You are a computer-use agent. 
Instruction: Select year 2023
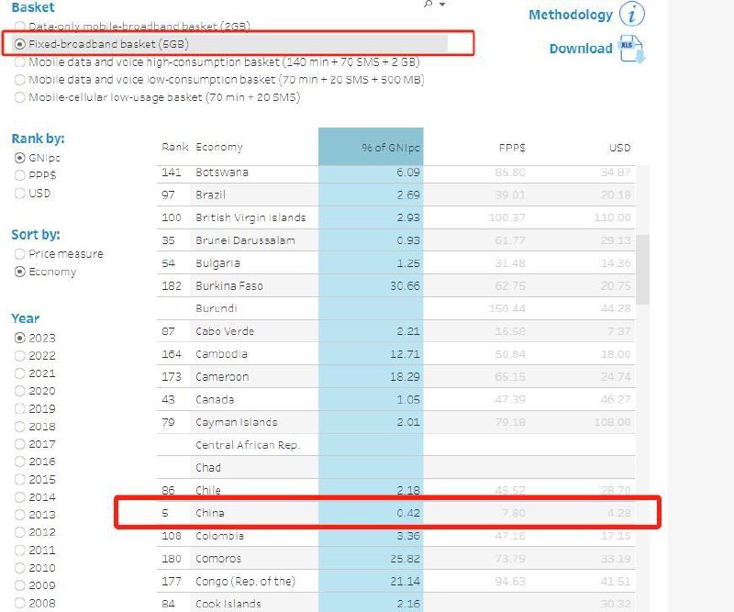(x=35, y=338)
